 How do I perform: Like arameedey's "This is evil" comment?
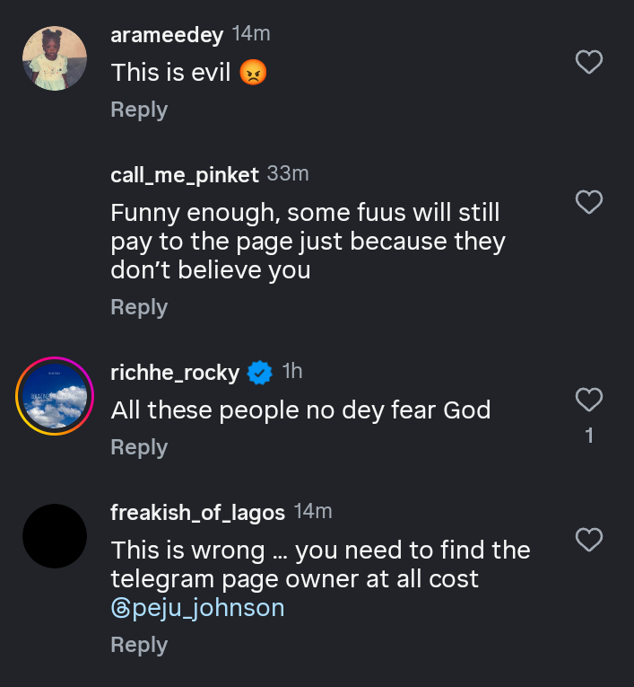click(588, 62)
